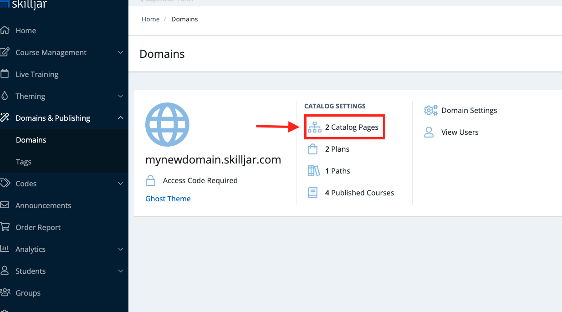Open the 2 Catalog Pages link

point(352,127)
